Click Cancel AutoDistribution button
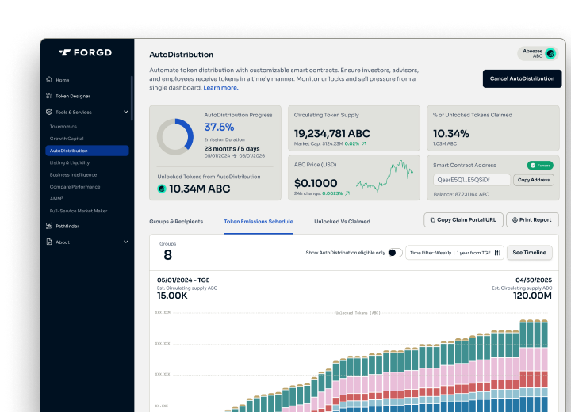The width and height of the screenshot is (571, 412). (522, 78)
